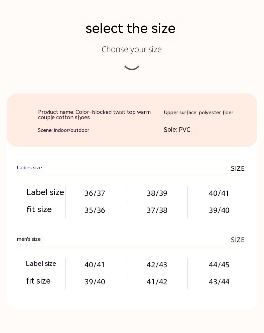Viewport: 264px width, 333px height.
Task: Select the product name text
Action: [94, 115]
